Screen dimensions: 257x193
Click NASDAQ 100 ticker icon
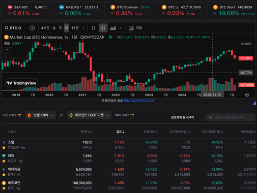click(62, 7)
